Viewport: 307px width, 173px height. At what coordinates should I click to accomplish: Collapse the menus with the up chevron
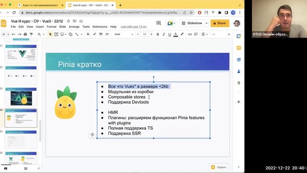(229, 34)
